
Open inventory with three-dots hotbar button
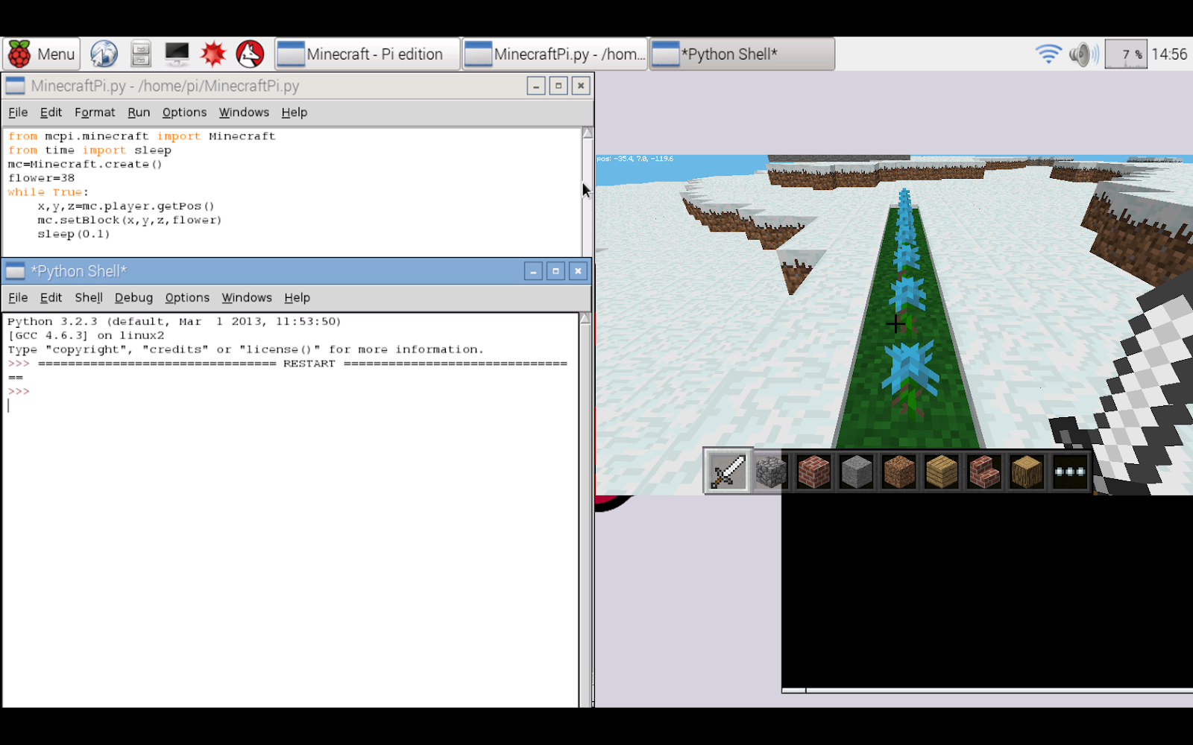click(x=1069, y=472)
